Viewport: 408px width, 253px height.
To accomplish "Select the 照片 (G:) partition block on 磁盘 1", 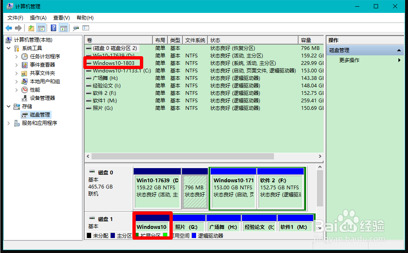I will coord(189,223).
